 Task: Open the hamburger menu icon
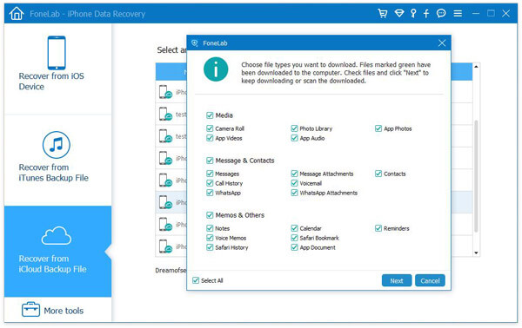(458, 13)
